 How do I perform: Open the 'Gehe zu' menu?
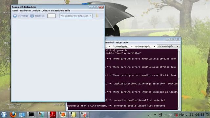point(46,10)
